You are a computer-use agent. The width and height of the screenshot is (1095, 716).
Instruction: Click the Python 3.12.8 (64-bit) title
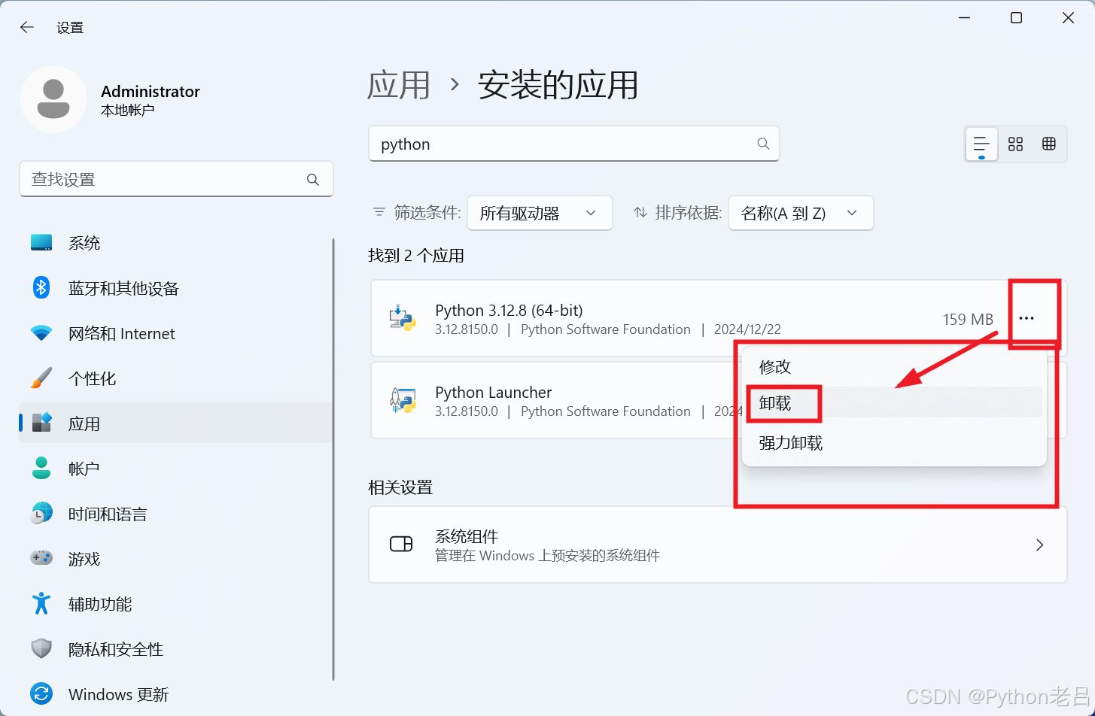tap(509, 311)
